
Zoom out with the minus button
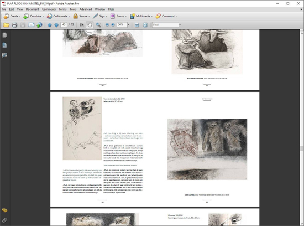(x=107, y=25)
